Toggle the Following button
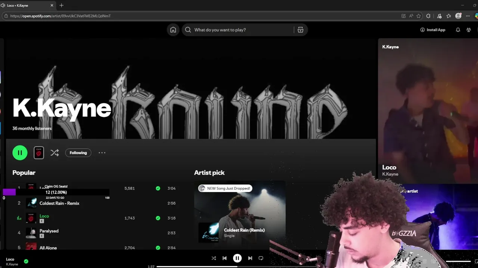478x268 pixels. [x=78, y=153]
